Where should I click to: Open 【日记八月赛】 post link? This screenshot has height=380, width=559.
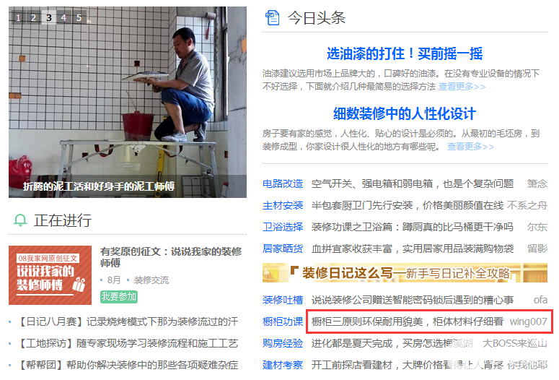click(127, 321)
